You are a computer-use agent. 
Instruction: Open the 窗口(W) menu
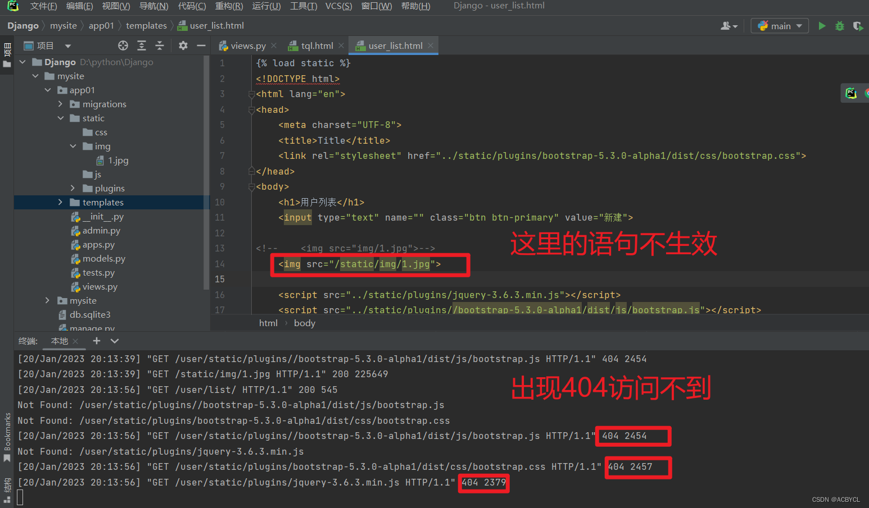pos(377,6)
